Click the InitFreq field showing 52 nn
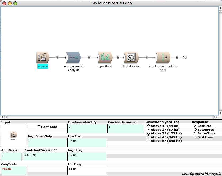222x176 pixels. pyautogui.click(x=87, y=170)
